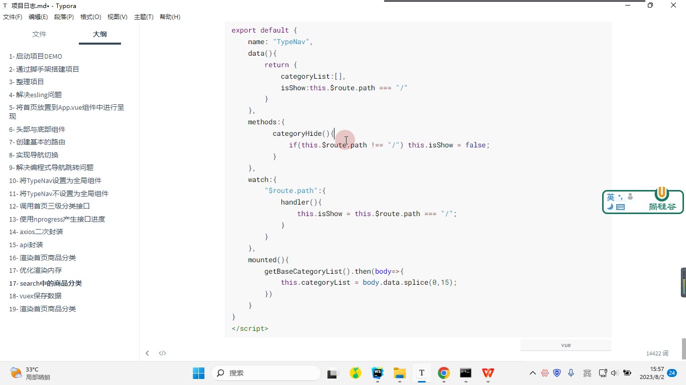Open the terminal window from the taskbar
This screenshot has width=686, height=385.
pos(466,373)
